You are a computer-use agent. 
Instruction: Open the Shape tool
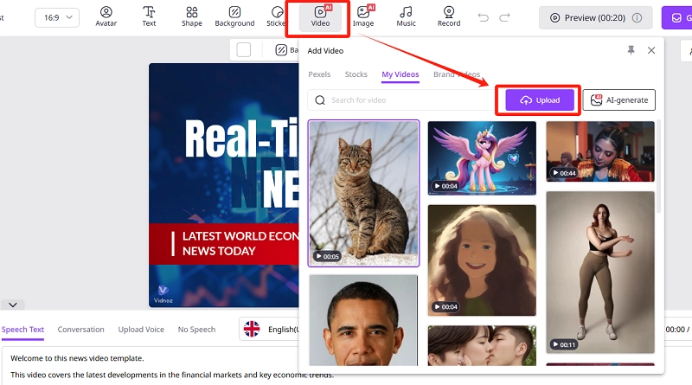191,16
